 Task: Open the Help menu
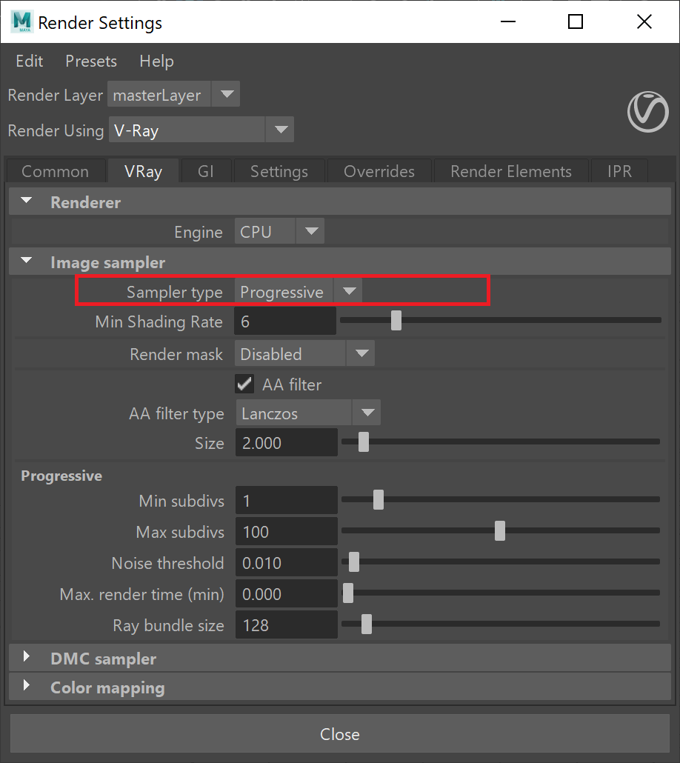click(156, 61)
